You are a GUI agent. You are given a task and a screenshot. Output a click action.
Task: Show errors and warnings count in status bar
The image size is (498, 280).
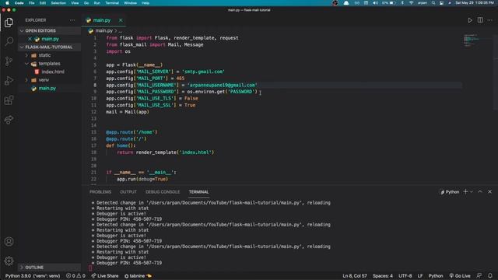(75, 276)
